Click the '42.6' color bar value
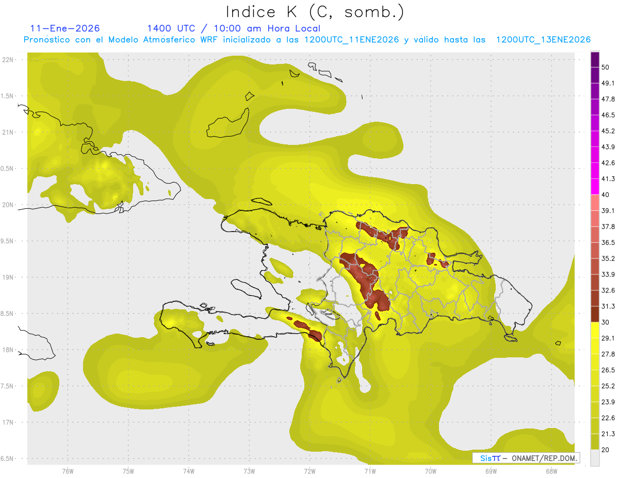Screen dimensions: 619x478 coord(608,163)
